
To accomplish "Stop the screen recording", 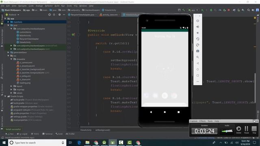I will (x=254, y=130).
